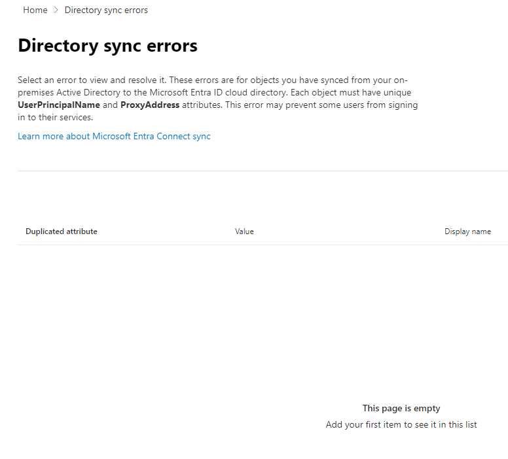Click the This page is empty message
508x459 pixels.
401,409
